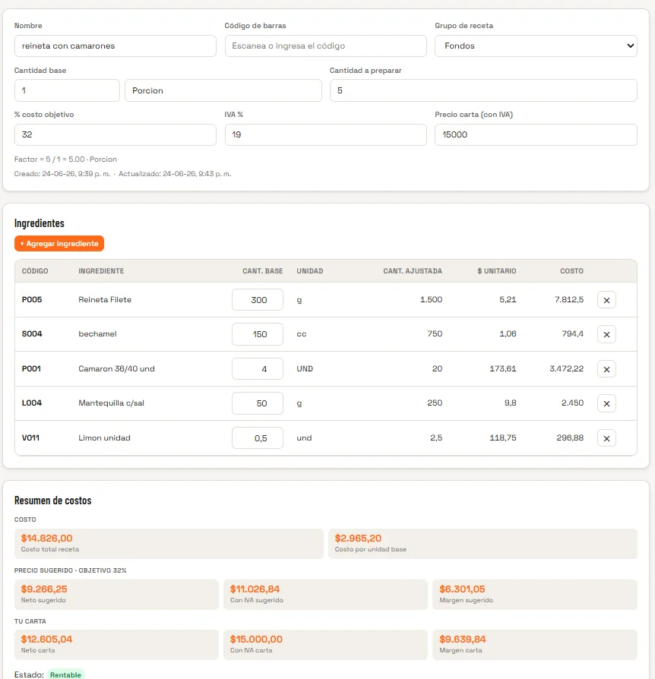Edit the Nombre field reineta con camarones
This screenshot has width=655, height=679.
tap(115, 46)
